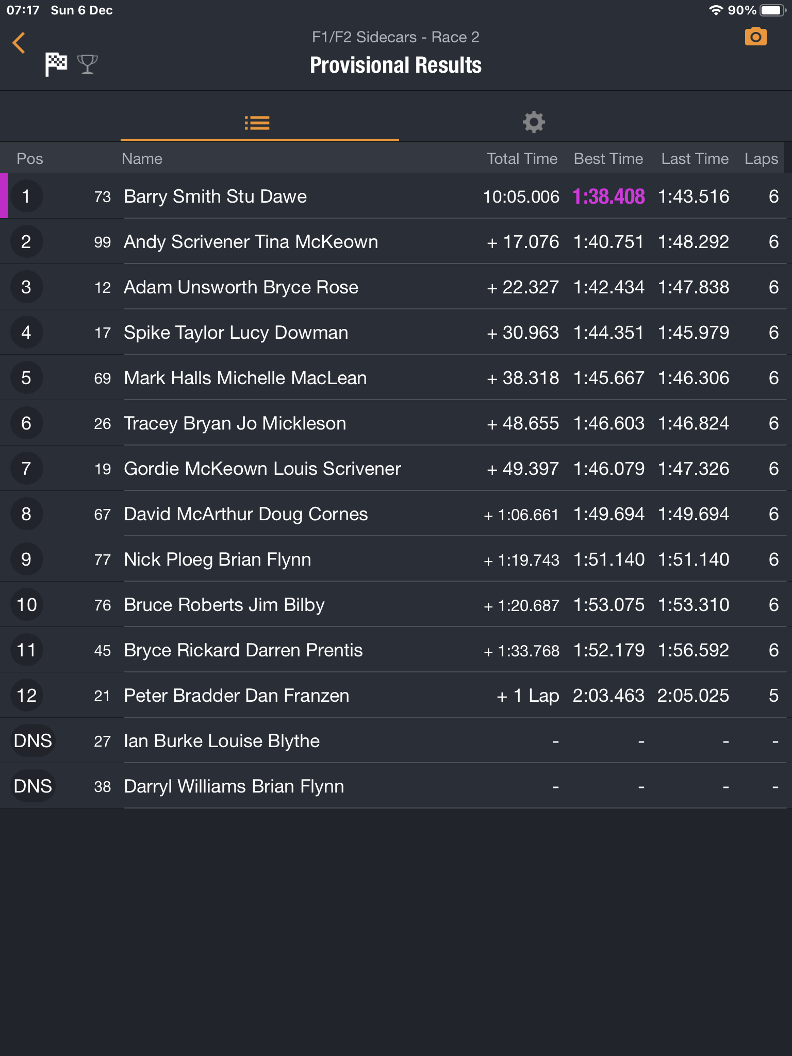Tap position badge number 3
The height and width of the screenshot is (1056, 792).
point(26,287)
